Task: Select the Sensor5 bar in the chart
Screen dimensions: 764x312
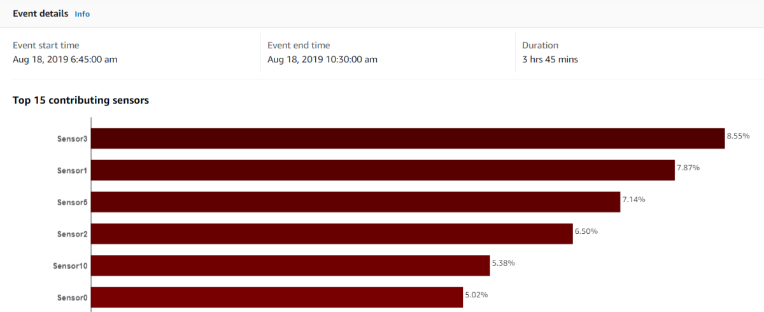Action: coord(356,202)
